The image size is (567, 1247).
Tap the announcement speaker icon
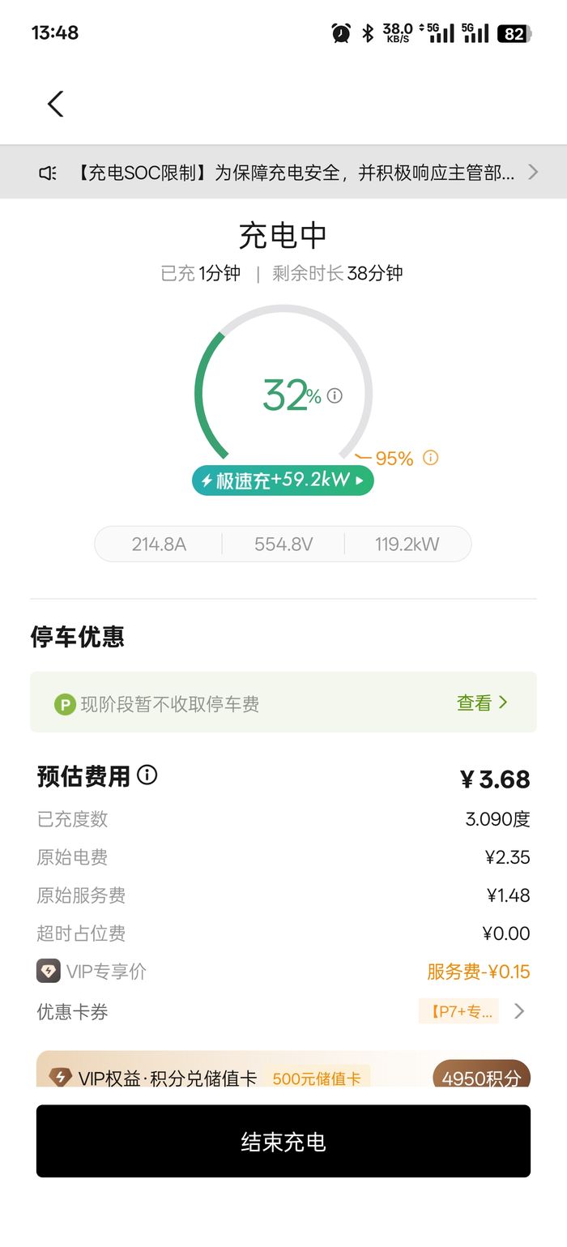coord(48,173)
